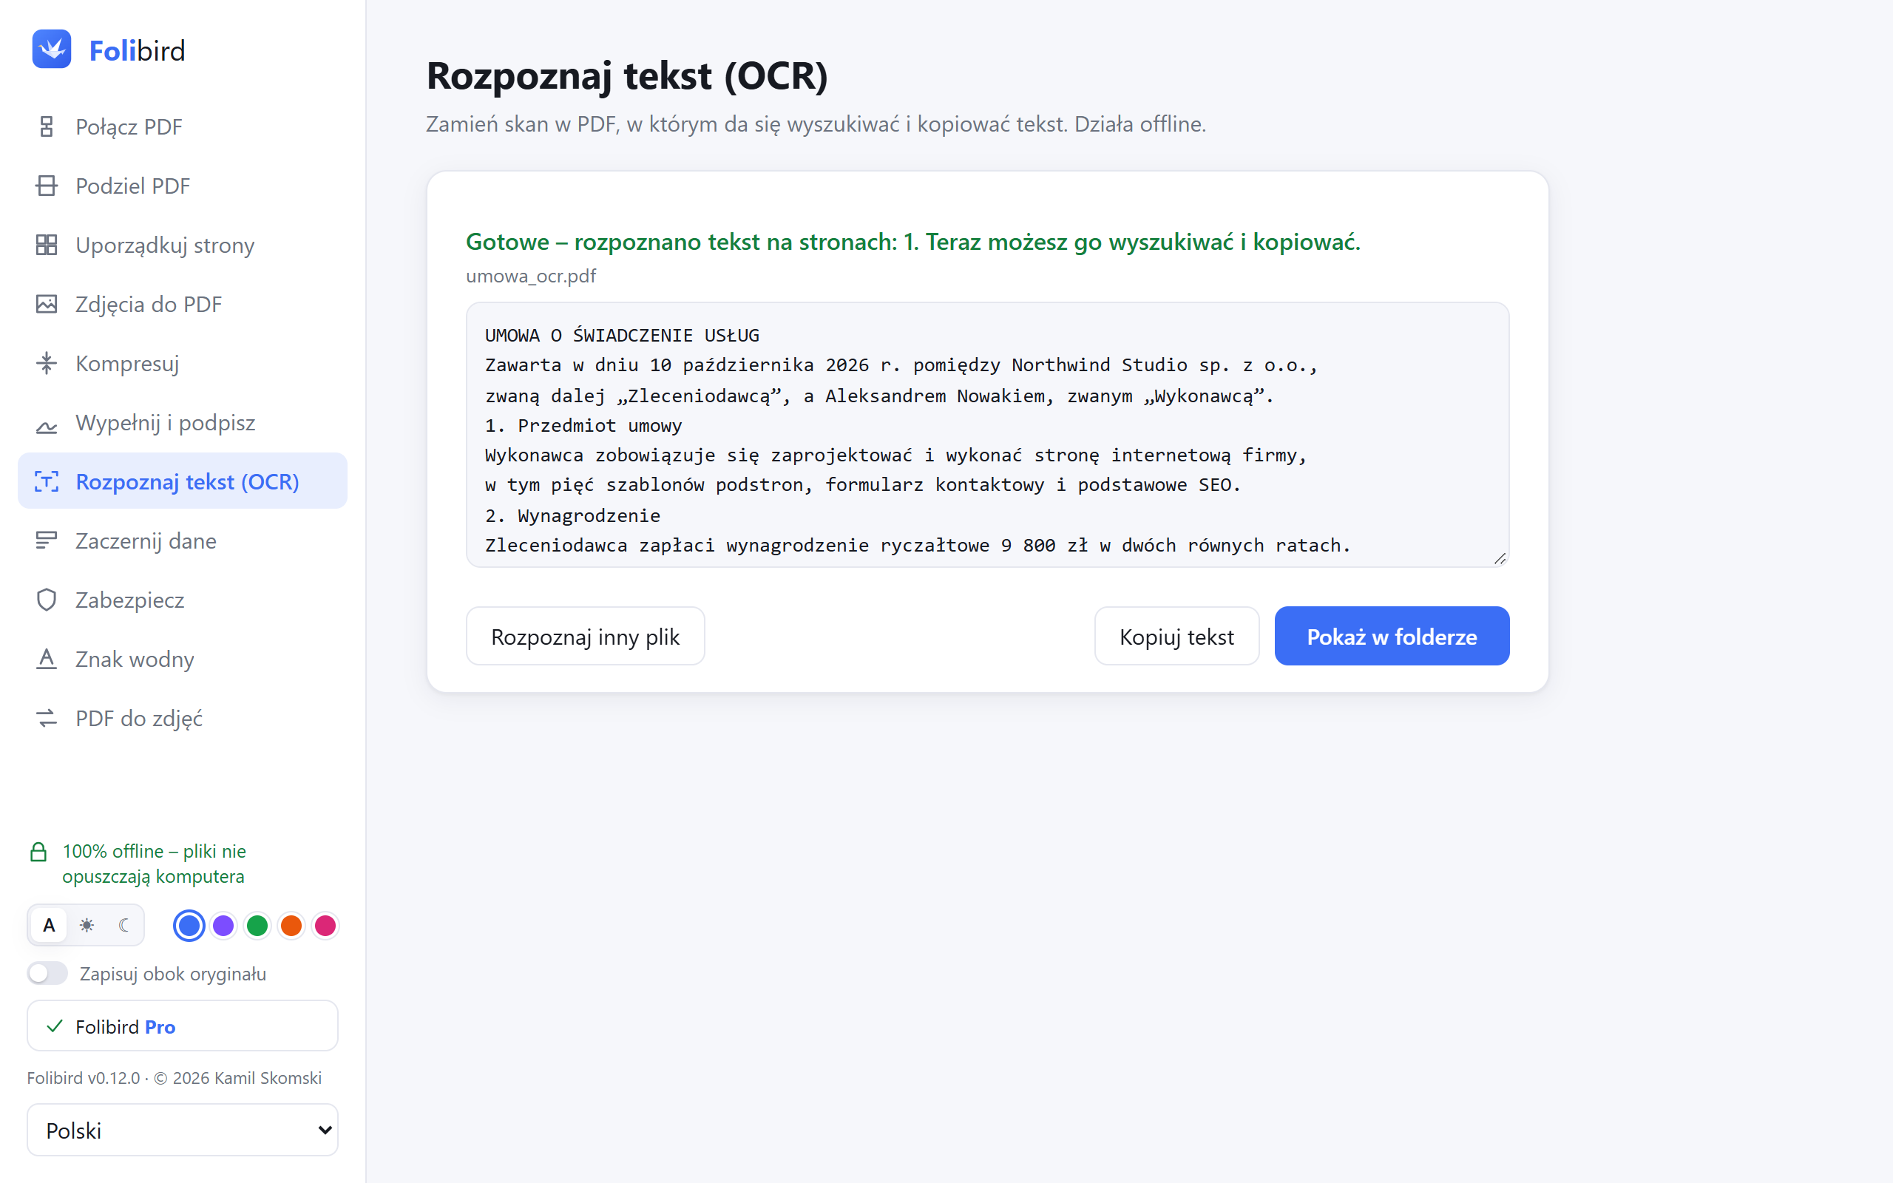Image resolution: width=1893 pixels, height=1183 pixels.
Task: Click the Rozpoznaj tekst OCR scan icon
Action: pos(47,482)
